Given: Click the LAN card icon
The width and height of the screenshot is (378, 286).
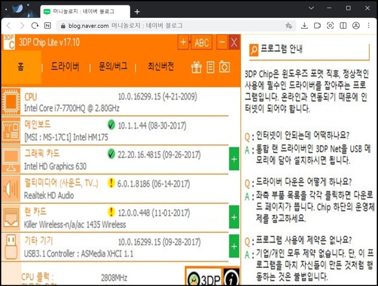Looking at the screenshot, I should coord(11,217).
